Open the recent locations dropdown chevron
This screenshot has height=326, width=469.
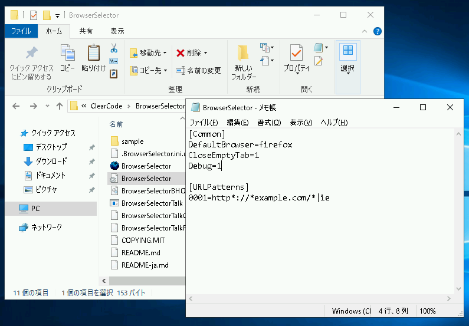pos(47,106)
